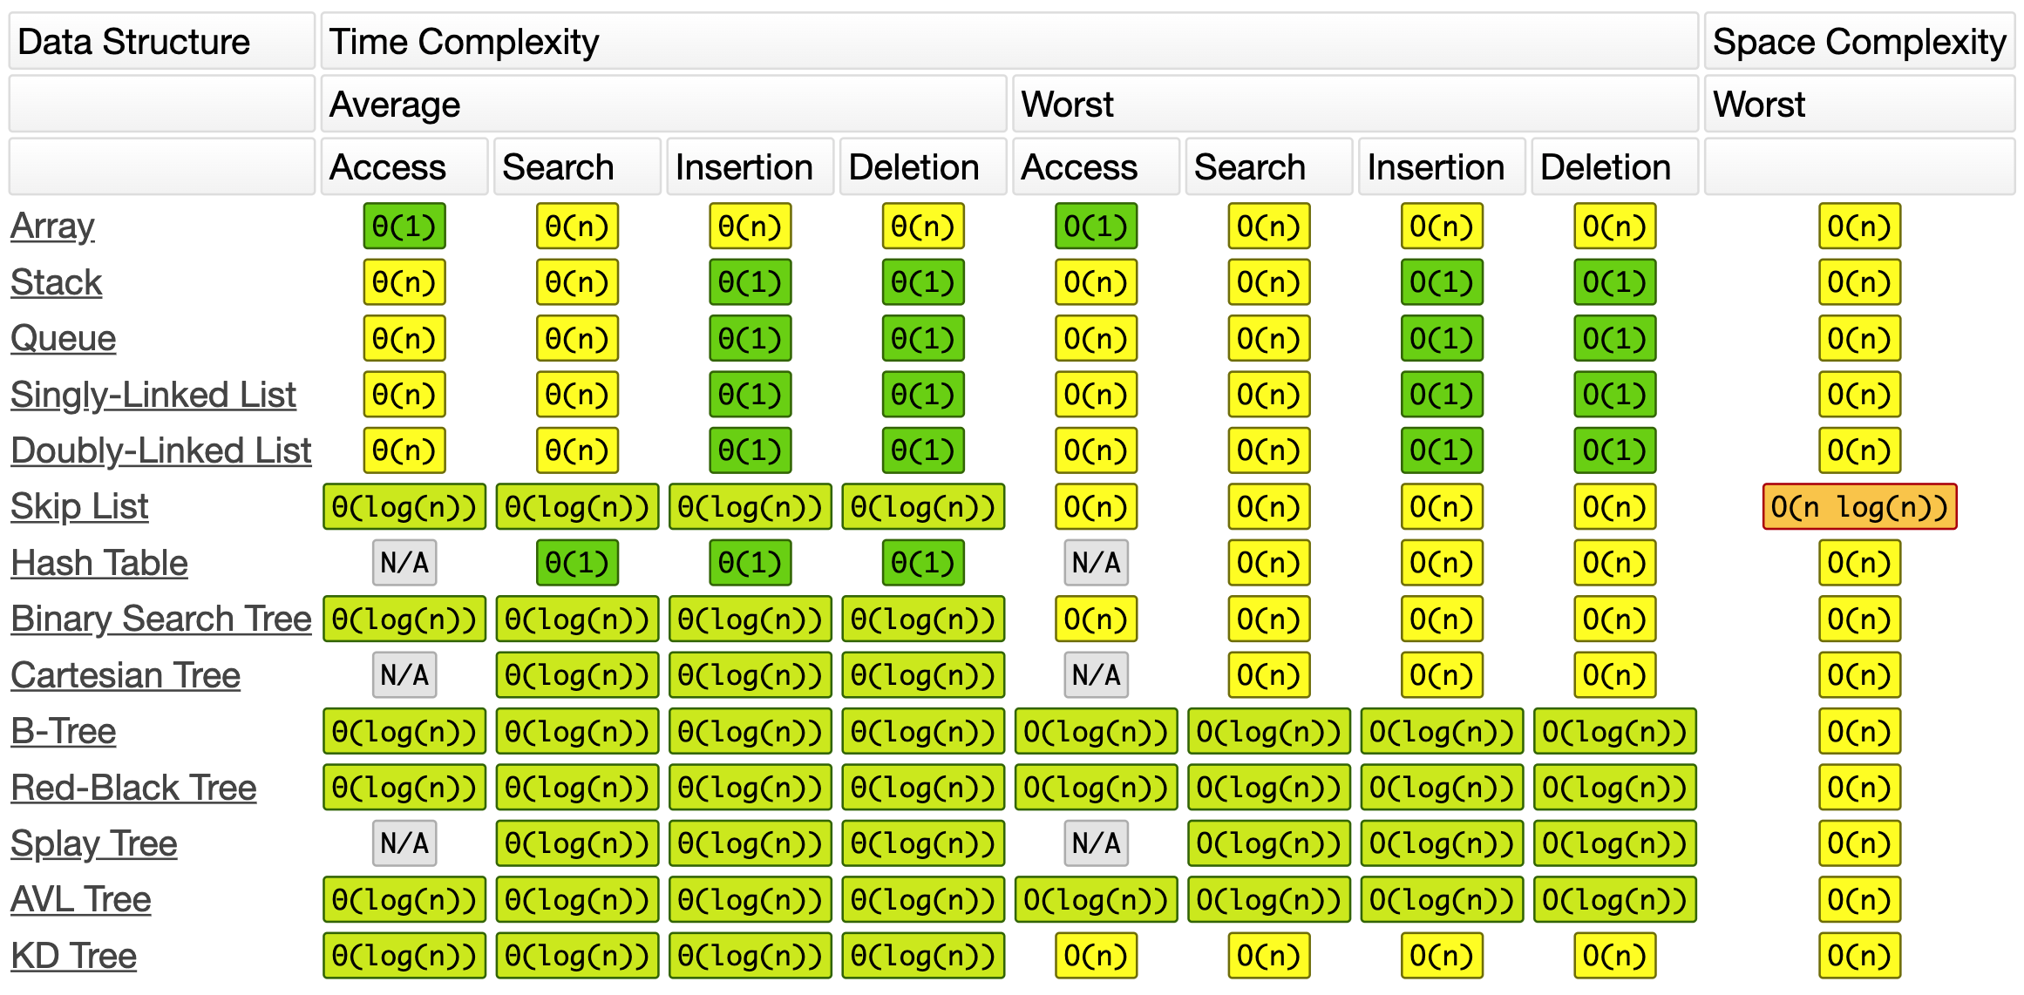Click Hash Table's average Access N/A badge
The width and height of the screenshot is (2024, 995).
pyautogui.click(x=404, y=563)
